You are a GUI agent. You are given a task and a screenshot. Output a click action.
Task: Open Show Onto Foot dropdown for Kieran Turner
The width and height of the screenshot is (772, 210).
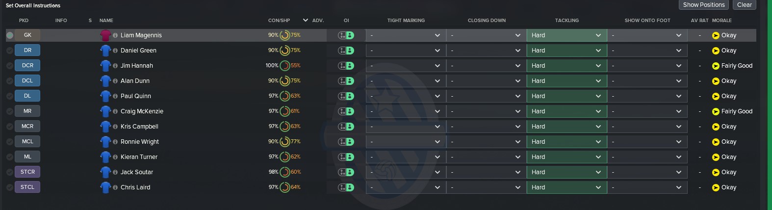coord(647,157)
